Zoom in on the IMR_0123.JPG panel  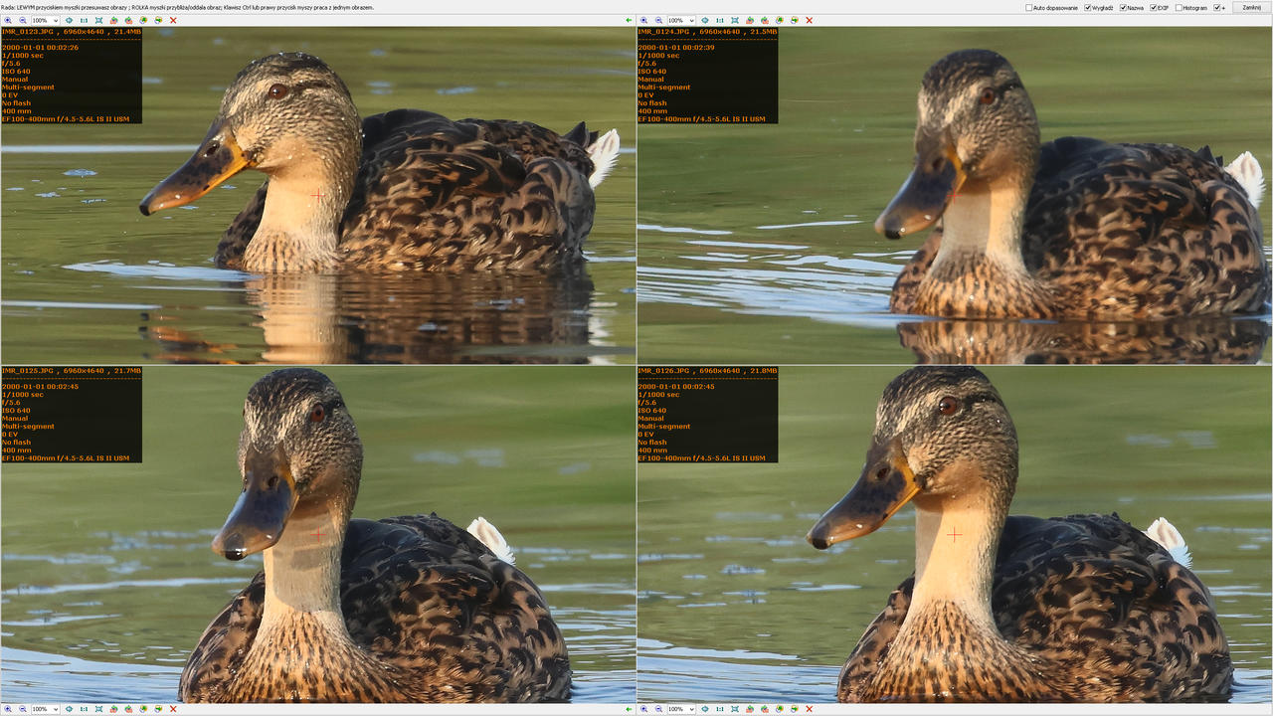point(8,20)
